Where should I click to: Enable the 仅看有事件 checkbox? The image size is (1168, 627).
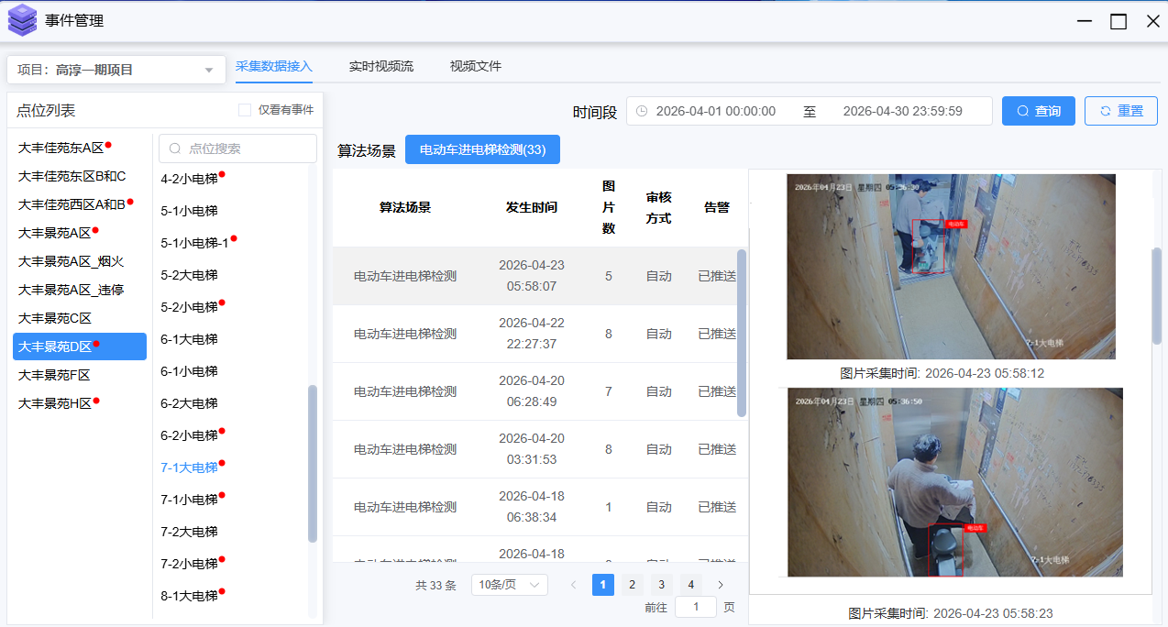[245, 110]
